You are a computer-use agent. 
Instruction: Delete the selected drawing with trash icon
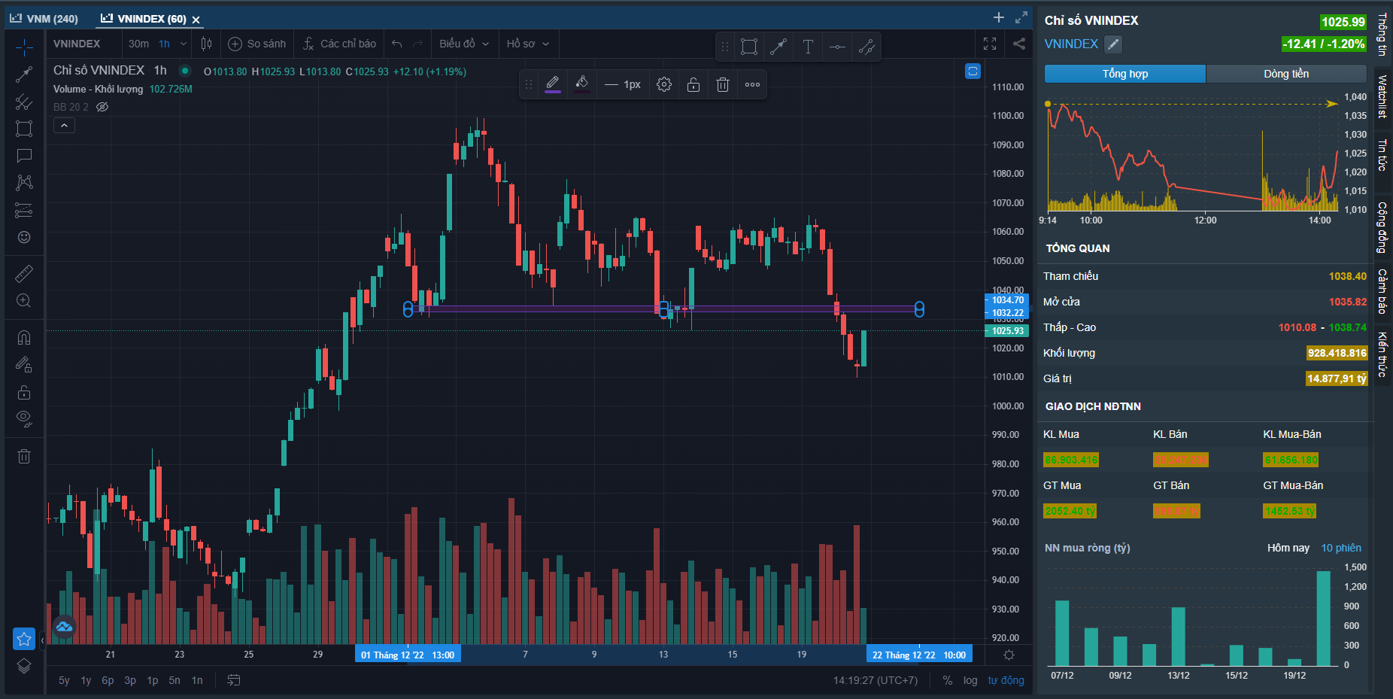tap(722, 84)
